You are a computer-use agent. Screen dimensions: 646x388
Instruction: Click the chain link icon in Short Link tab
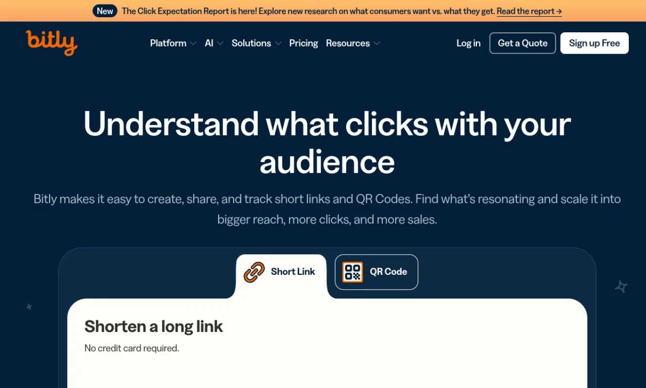[254, 272]
